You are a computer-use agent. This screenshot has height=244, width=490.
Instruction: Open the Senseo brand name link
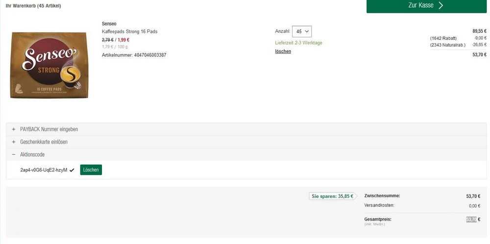109,24
